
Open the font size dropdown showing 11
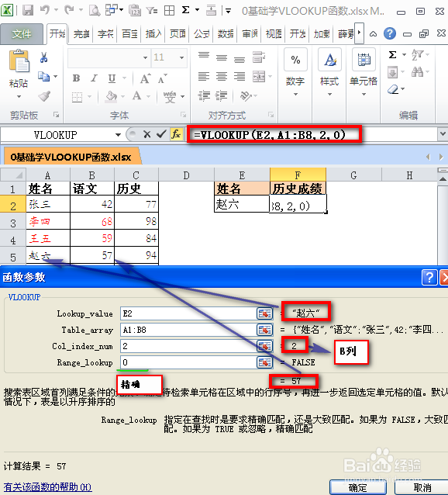pyautogui.click(x=181, y=57)
